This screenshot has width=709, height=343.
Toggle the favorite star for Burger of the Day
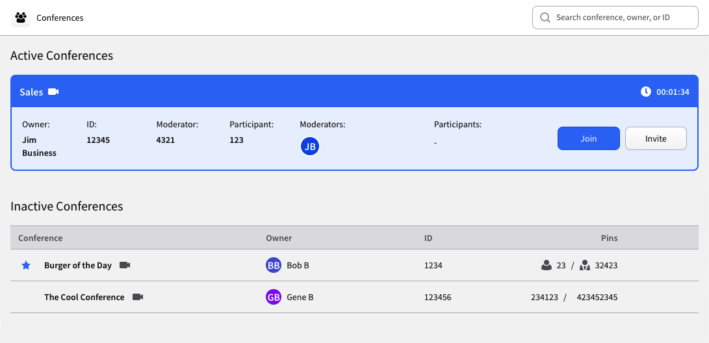click(26, 265)
